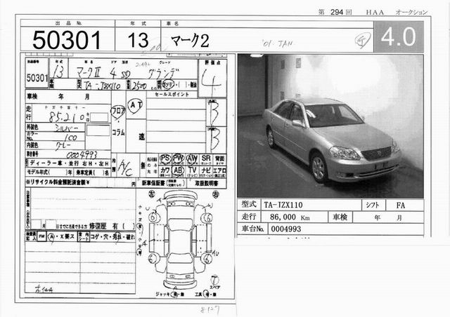Click the circled PW equipment code
This screenshot has width=450, height=317.
(178, 158)
